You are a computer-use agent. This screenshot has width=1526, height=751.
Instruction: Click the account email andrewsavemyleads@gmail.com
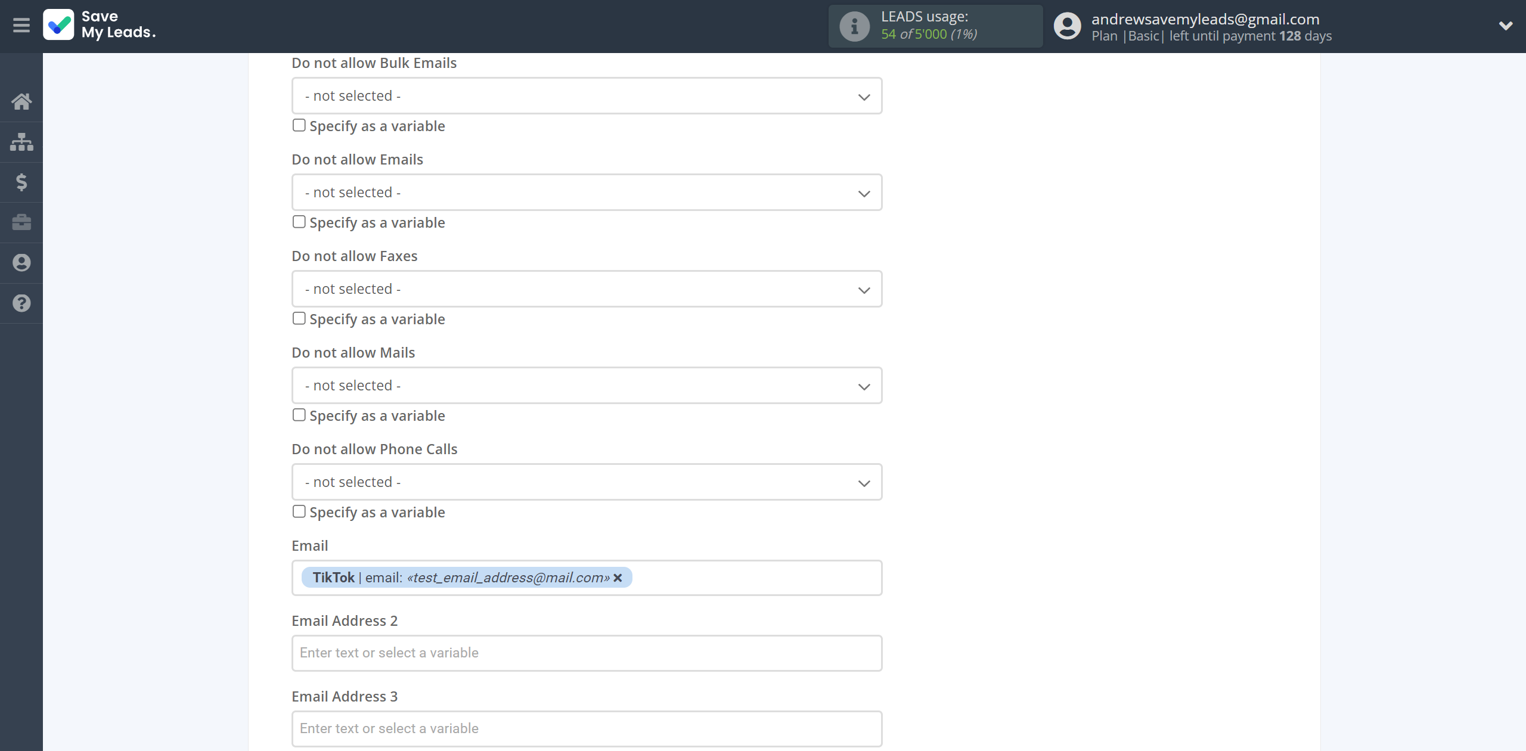pos(1205,19)
